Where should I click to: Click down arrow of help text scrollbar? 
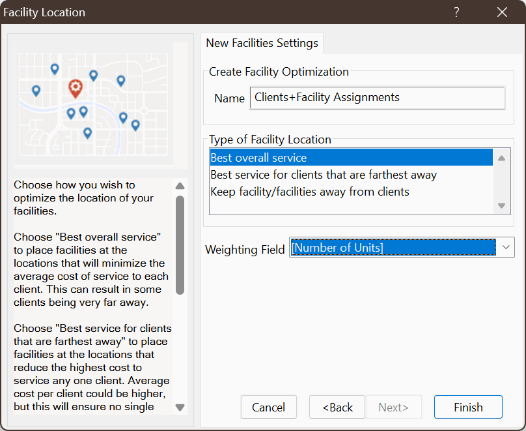point(180,407)
